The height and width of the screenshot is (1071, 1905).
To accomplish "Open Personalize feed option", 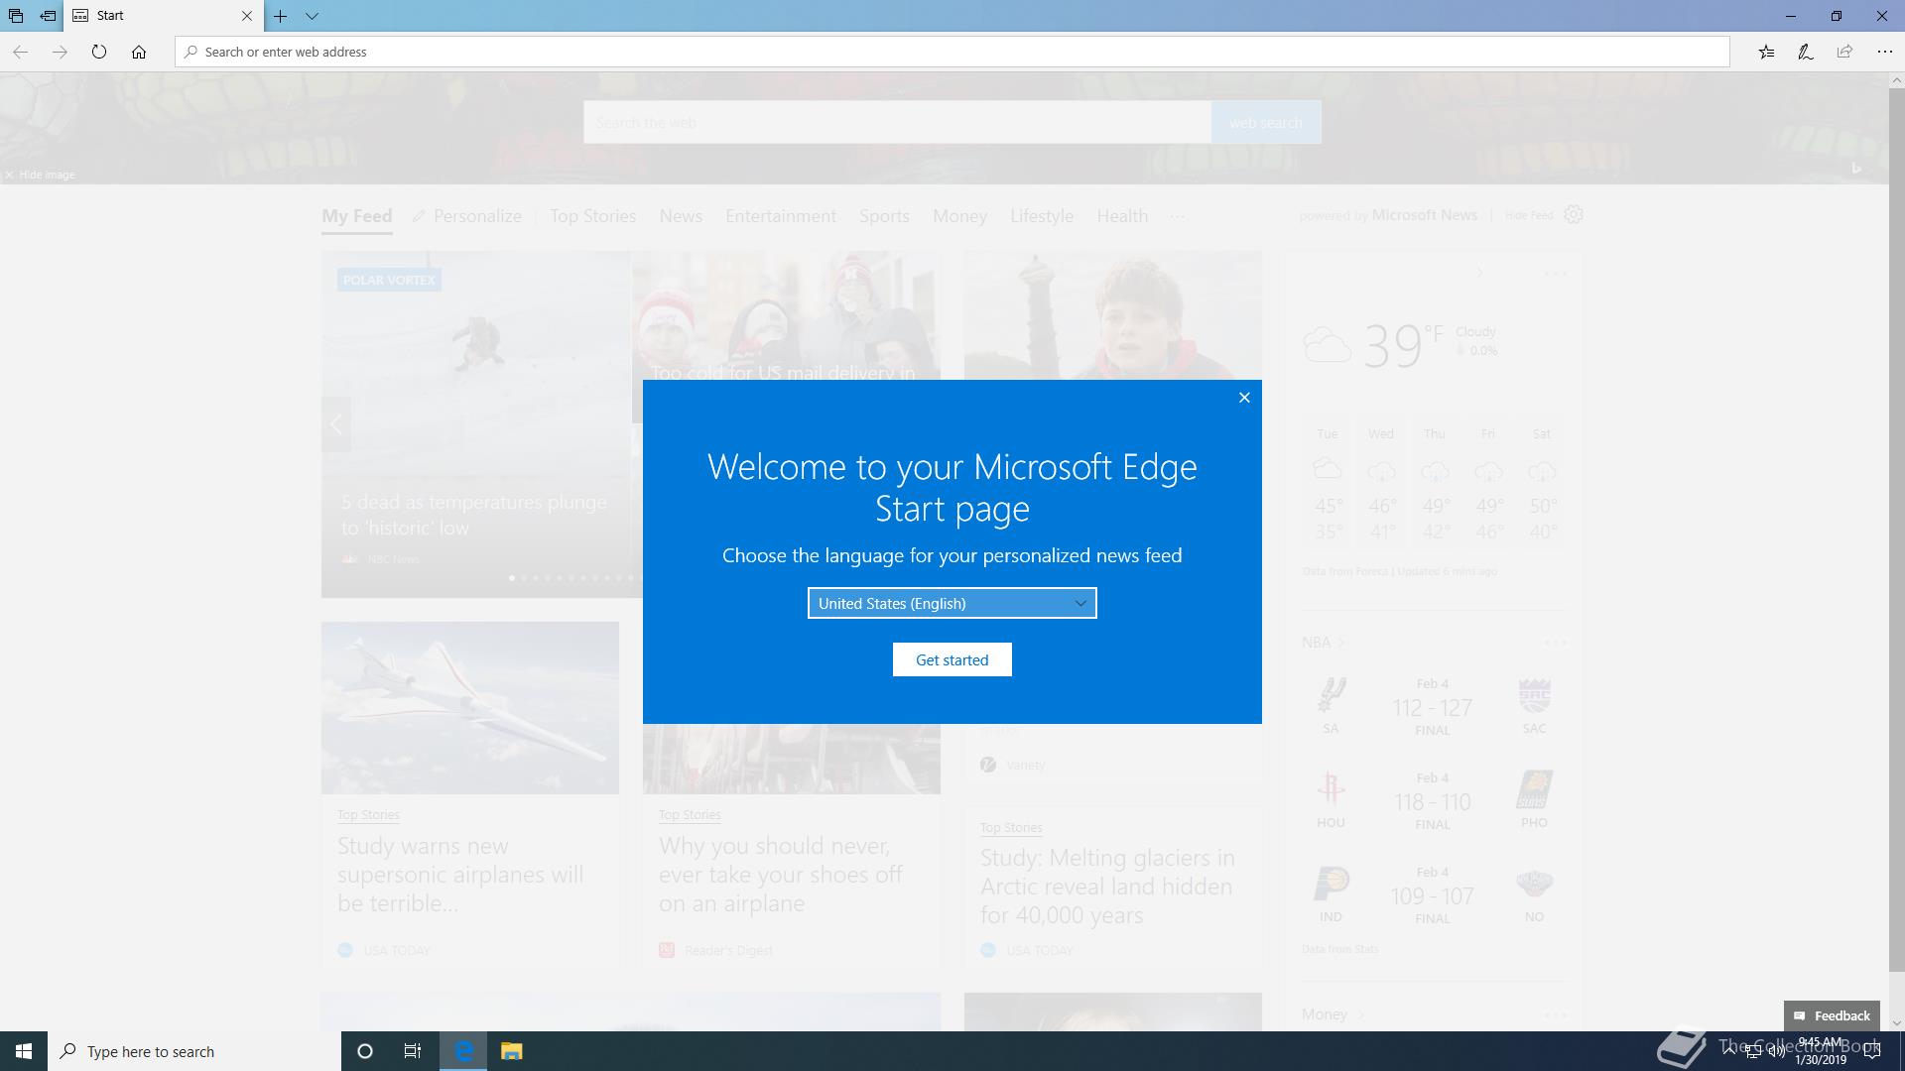I will [x=467, y=216].
